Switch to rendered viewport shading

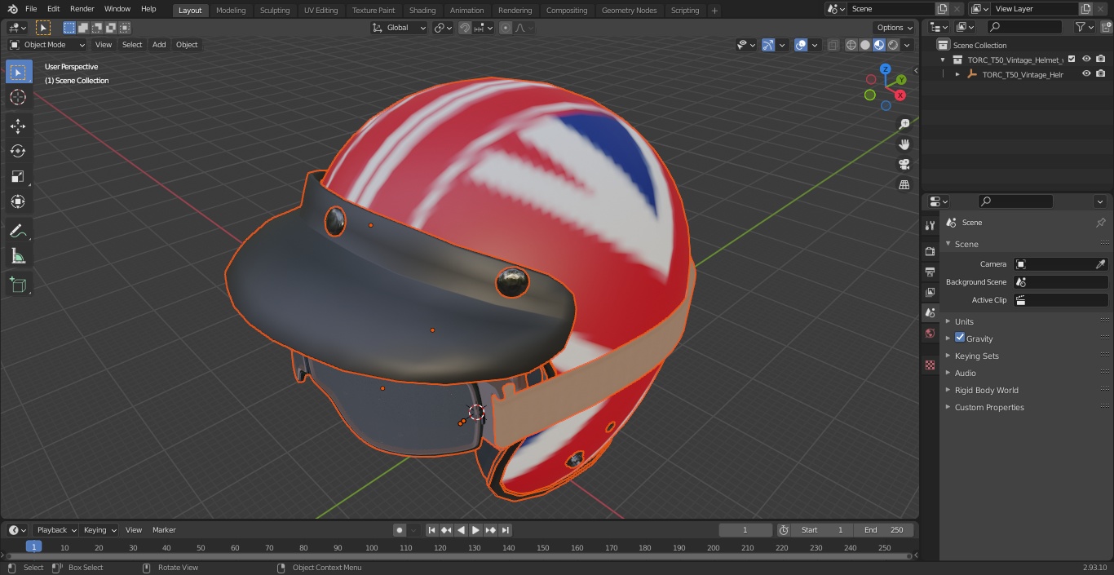tap(893, 45)
